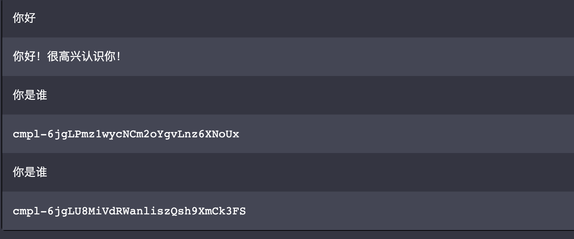Select the '你好！很高兴认识你！' reply text
Image resolution: width=574 pixels, height=239 pixels.
(67, 56)
